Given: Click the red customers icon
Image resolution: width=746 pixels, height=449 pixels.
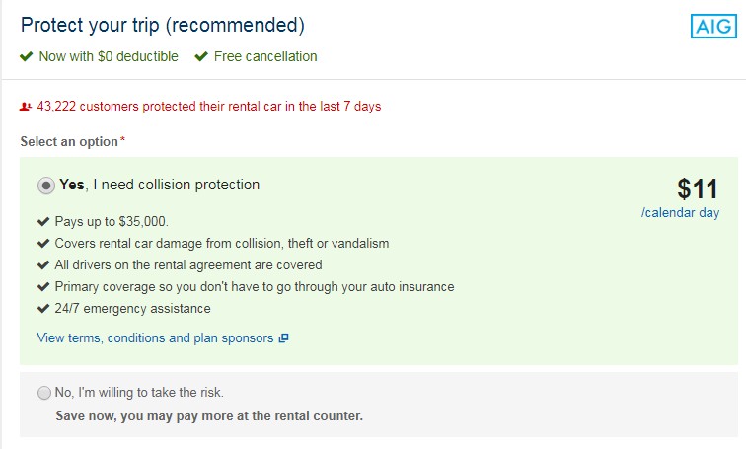Looking at the screenshot, I should coord(26,106).
